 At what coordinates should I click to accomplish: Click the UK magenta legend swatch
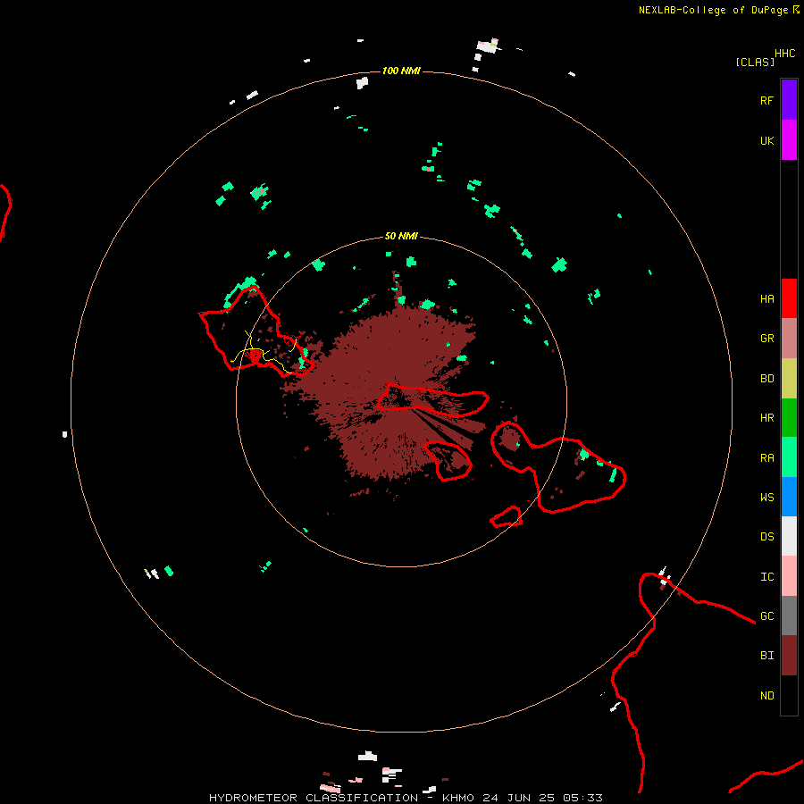(x=789, y=140)
